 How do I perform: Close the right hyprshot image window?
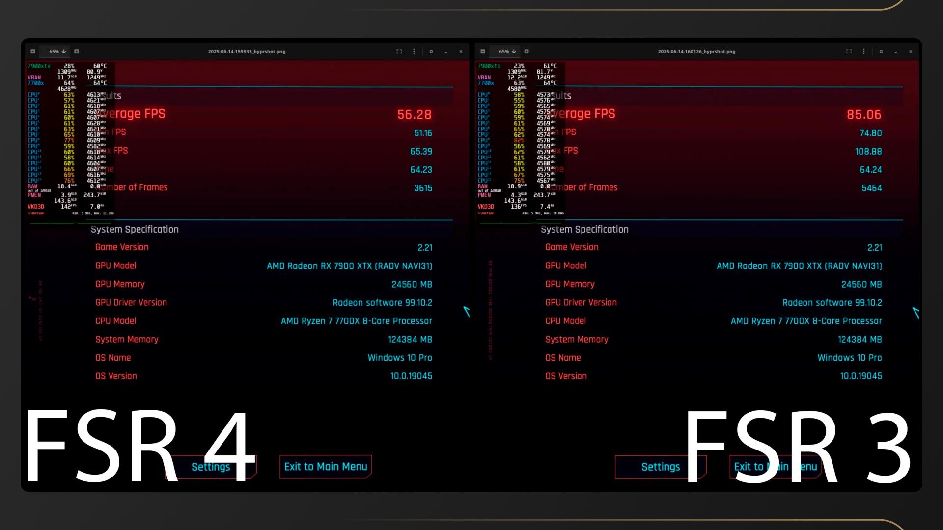[911, 52]
